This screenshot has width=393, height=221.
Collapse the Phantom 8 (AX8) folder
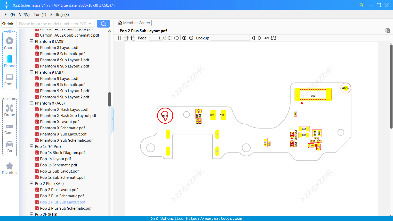[31, 41]
